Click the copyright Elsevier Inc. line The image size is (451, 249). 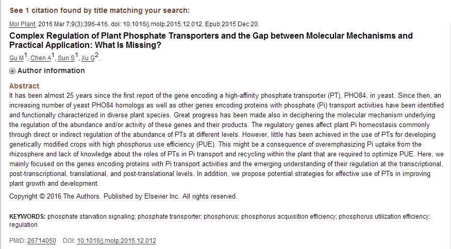[x=123, y=197]
